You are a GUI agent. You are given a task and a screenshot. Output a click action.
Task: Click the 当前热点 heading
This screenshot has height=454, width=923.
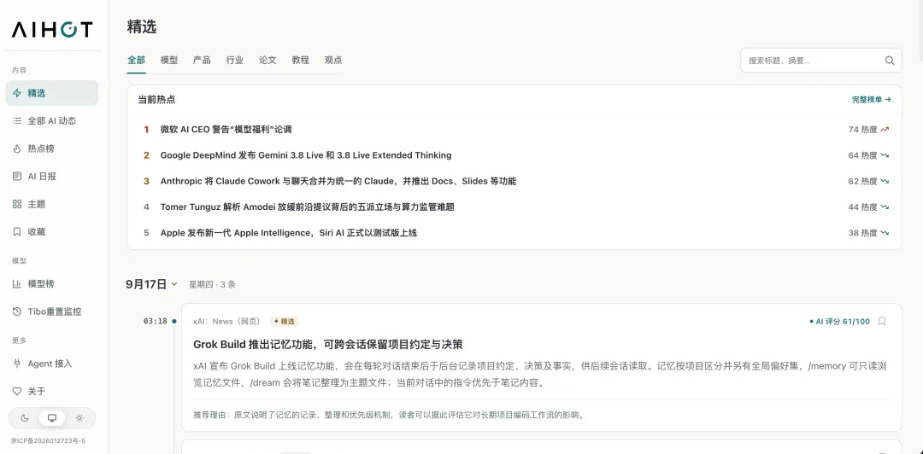(156, 99)
